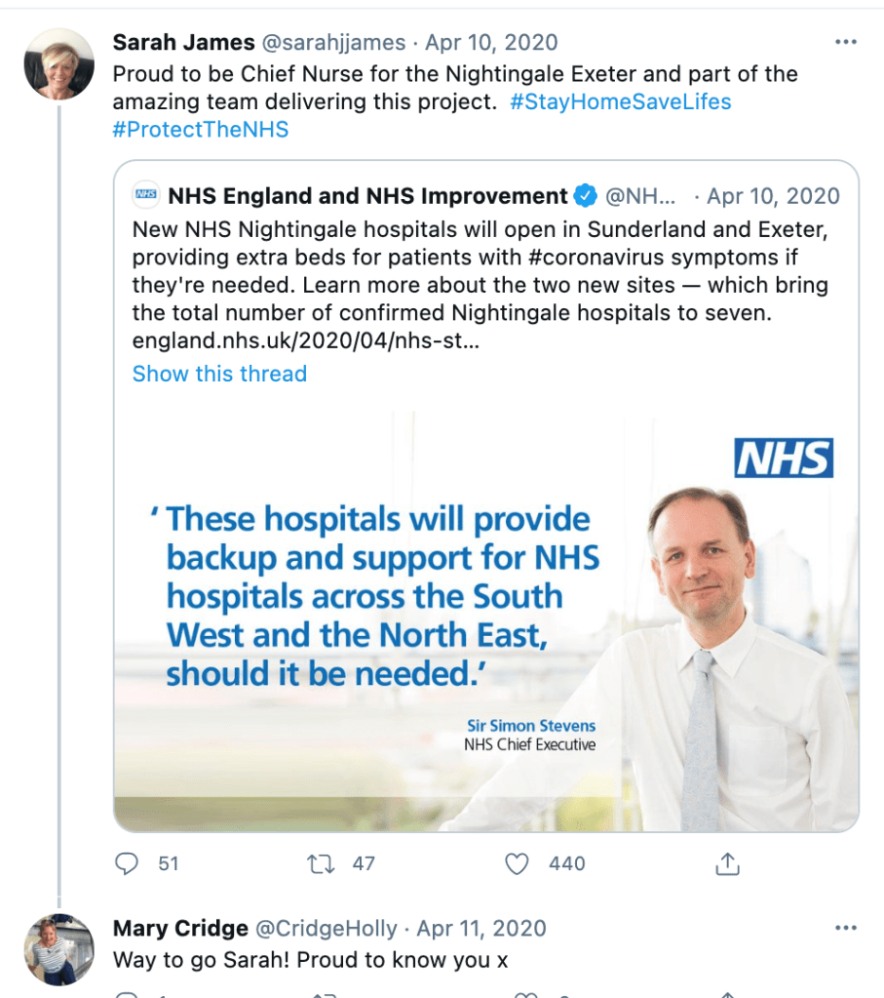Click the blue verified badge

(585, 196)
